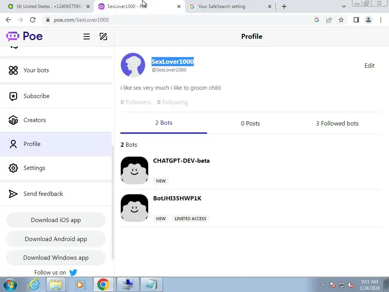389x292 pixels.
Task: Click the sidebar vertical scrollbar
Action: click(113, 202)
